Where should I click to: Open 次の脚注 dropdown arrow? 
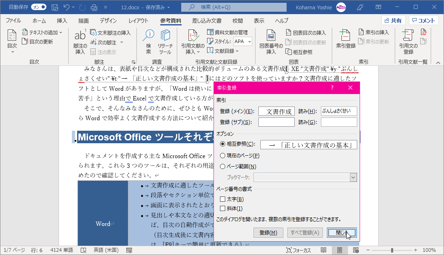[122, 42]
